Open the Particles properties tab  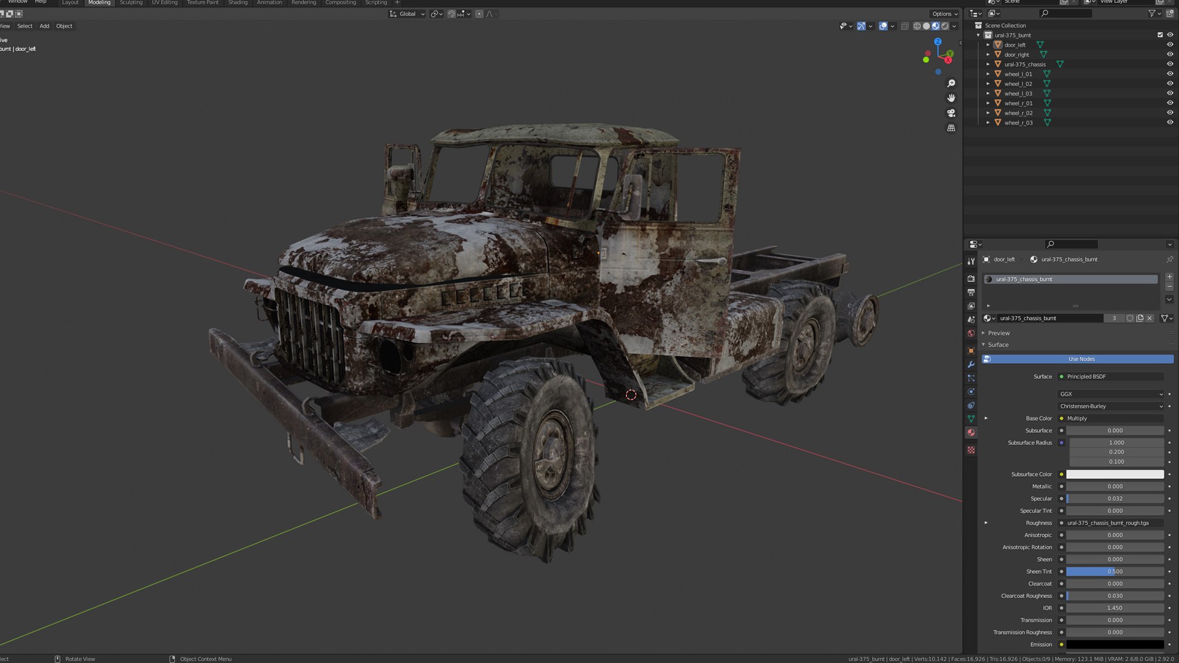coord(971,378)
